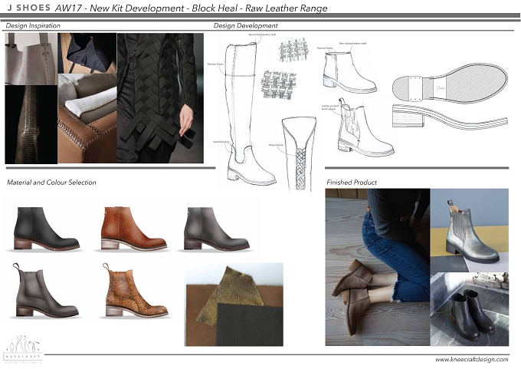This screenshot has width=521, height=369.
Task: Click the 'Material and Colour Selection' heading
Action: coord(51,183)
